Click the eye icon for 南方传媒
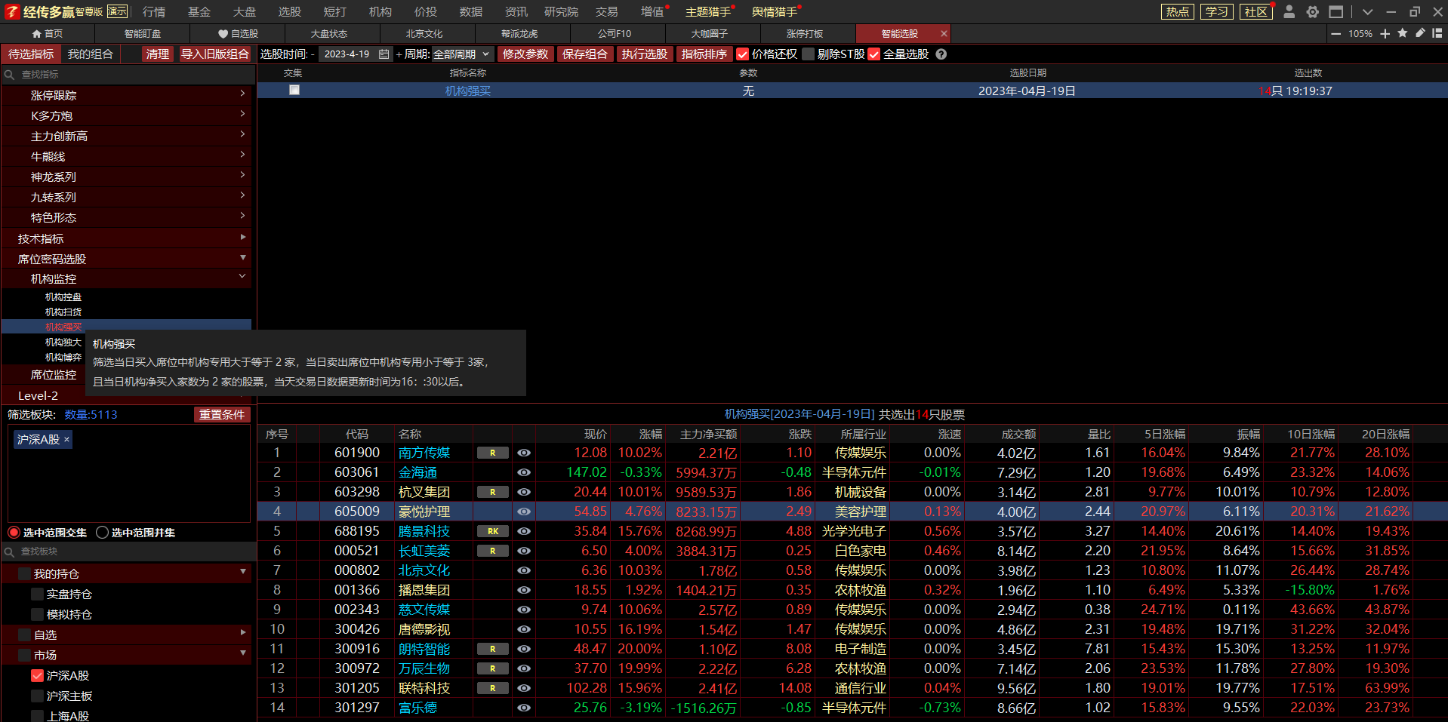This screenshot has width=1448, height=722. coord(524,453)
